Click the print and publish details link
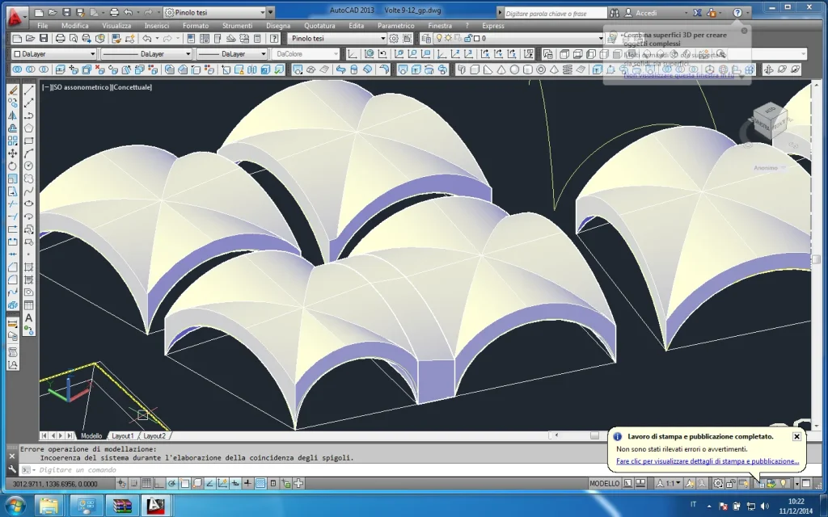828x517 pixels. tap(707, 461)
